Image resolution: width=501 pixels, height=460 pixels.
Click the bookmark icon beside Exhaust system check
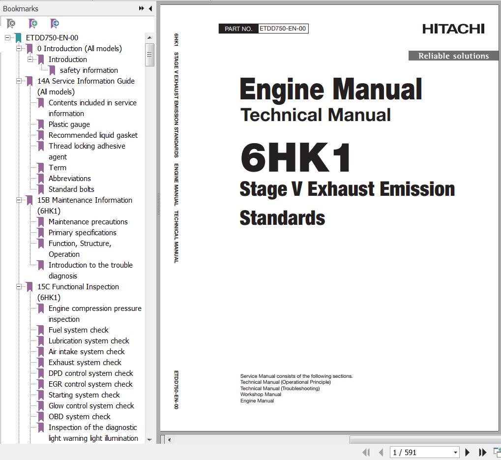(41, 363)
